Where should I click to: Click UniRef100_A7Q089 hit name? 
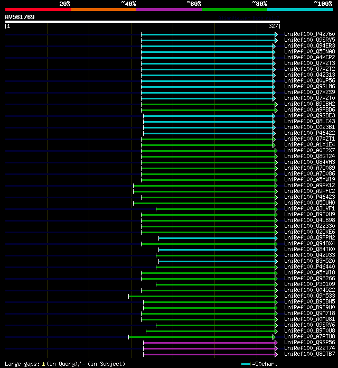pyautogui.click(x=309, y=168)
